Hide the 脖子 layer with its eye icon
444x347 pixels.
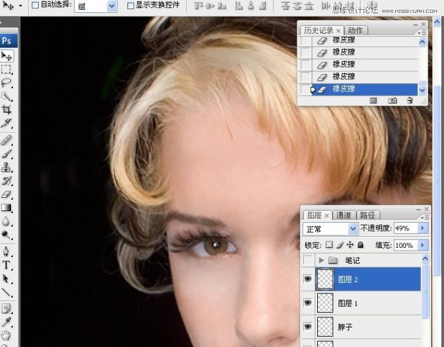coord(308,326)
